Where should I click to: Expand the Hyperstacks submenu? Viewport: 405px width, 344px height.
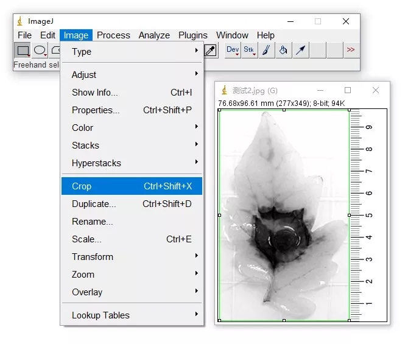(132, 163)
